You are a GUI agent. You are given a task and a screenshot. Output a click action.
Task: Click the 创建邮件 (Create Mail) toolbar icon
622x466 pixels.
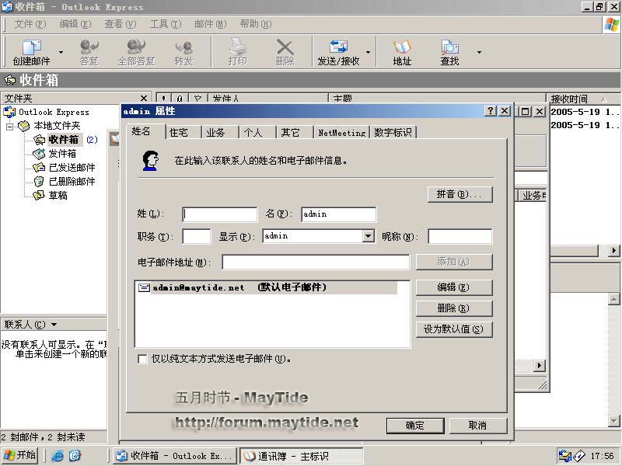(x=31, y=52)
